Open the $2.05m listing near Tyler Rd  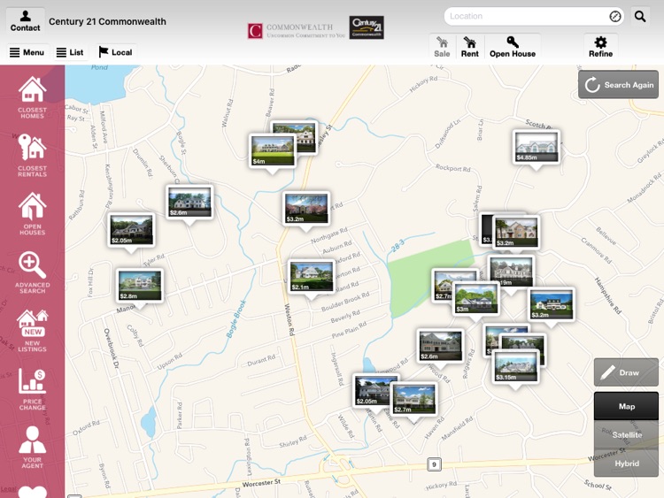pyautogui.click(x=131, y=230)
